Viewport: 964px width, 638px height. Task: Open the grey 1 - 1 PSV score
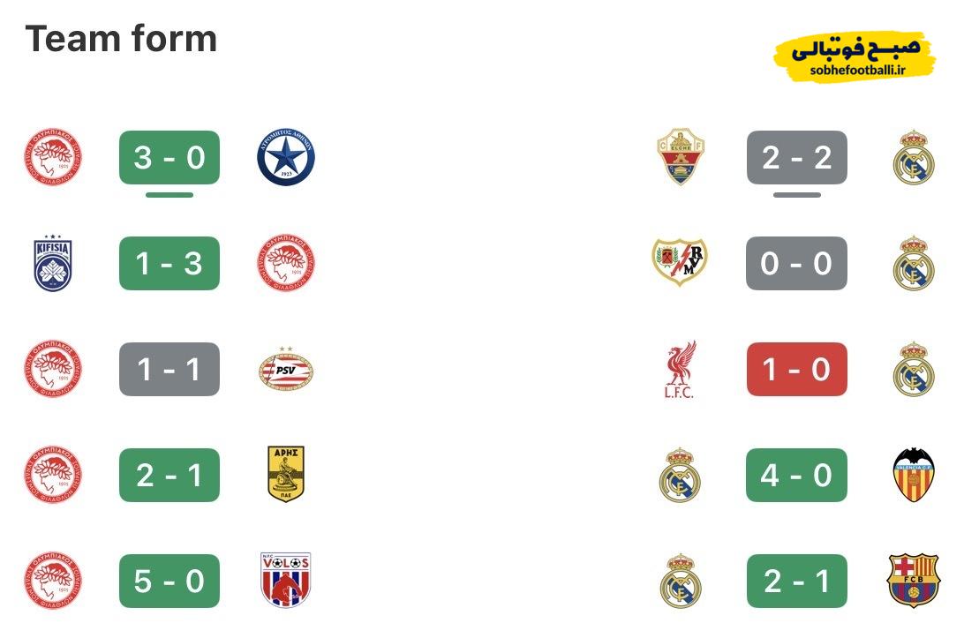[169, 370]
